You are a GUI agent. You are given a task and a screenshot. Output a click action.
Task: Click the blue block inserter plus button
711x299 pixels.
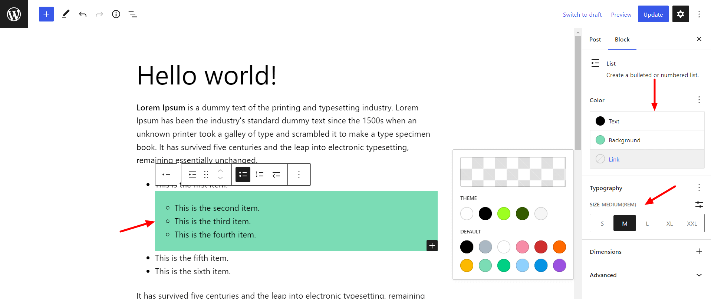(46, 14)
